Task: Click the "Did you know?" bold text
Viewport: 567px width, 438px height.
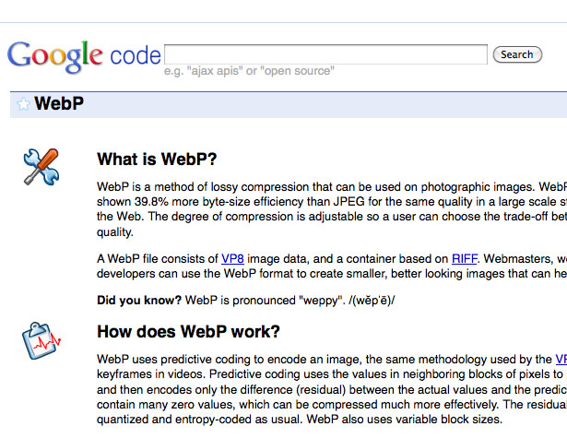Action: coord(139,301)
